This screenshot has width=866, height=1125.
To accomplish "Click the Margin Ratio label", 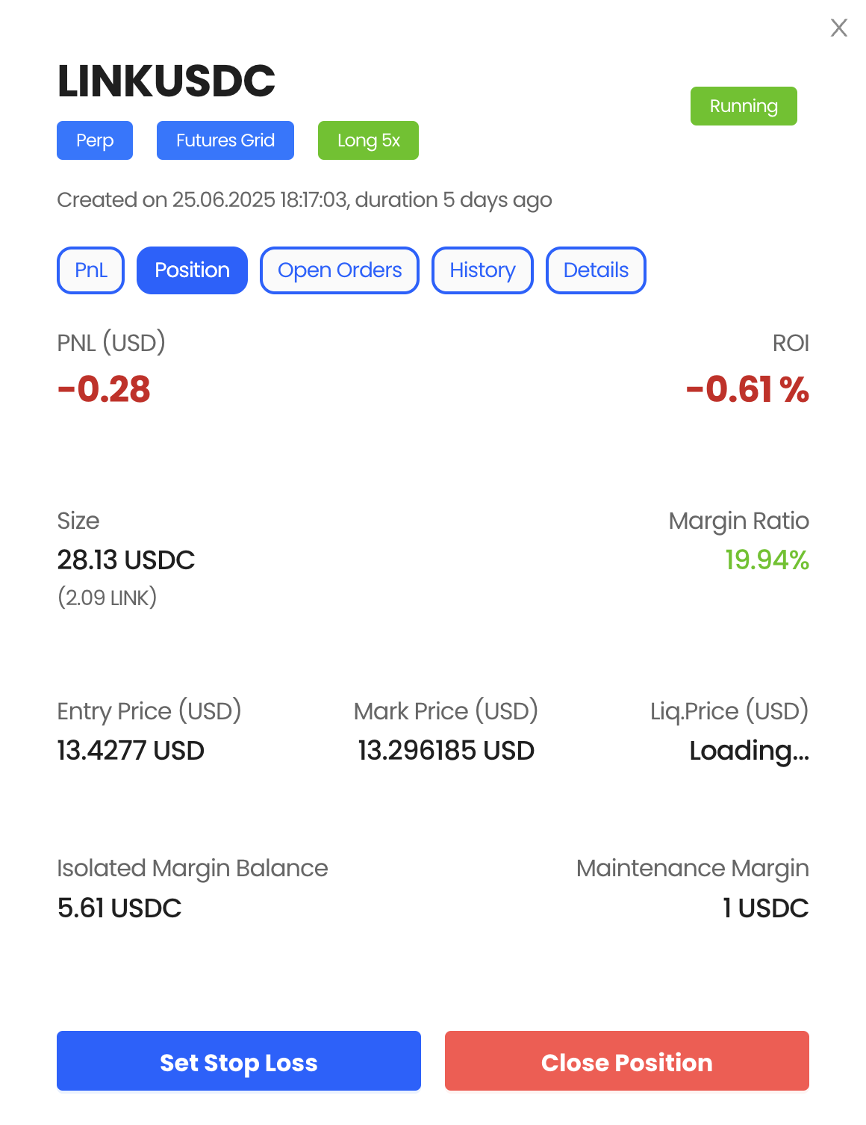I will (x=738, y=521).
